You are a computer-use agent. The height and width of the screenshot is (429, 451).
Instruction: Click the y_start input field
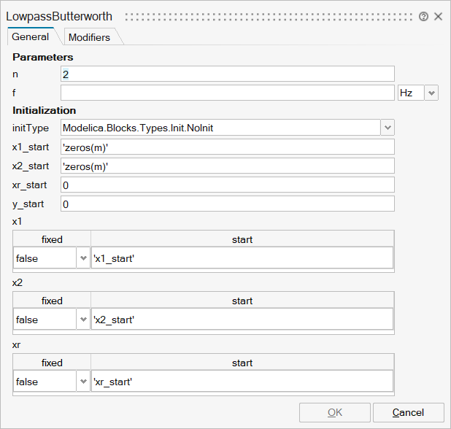click(x=227, y=204)
